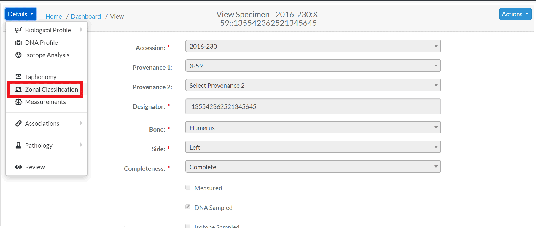Uncheck the DNA Sampled checkbox

[188, 207]
